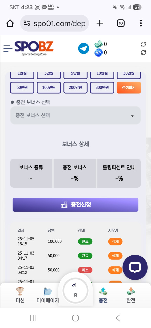Click the orange 정정하기 button

point(129,88)
